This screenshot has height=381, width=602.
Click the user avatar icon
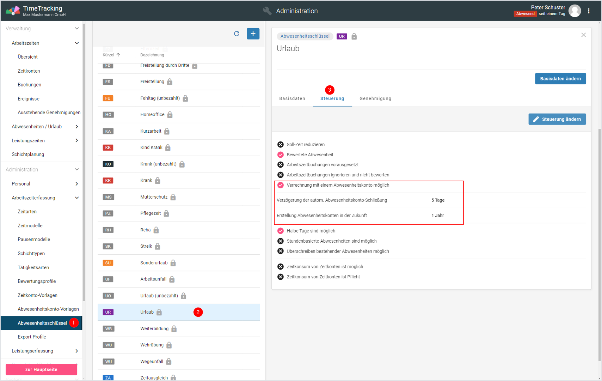click(x=575, y=11)
